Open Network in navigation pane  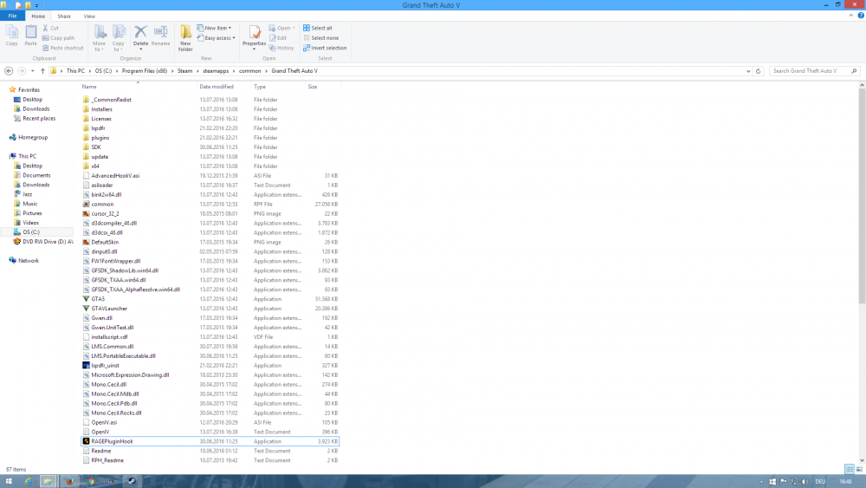23,260
